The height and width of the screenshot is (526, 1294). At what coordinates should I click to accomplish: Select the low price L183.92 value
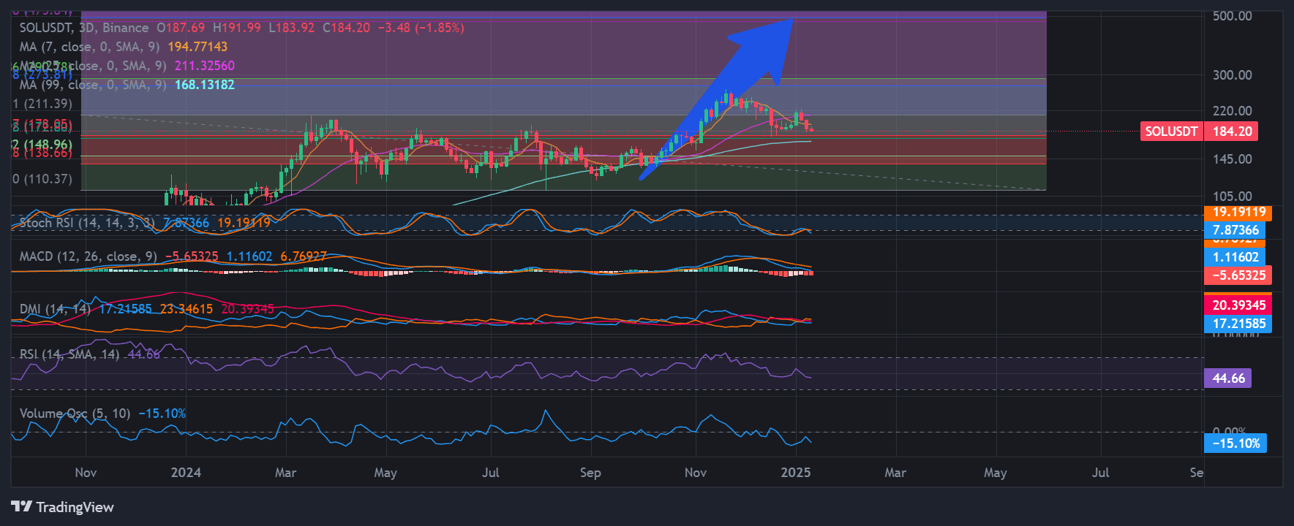click(x=292, y=28)
